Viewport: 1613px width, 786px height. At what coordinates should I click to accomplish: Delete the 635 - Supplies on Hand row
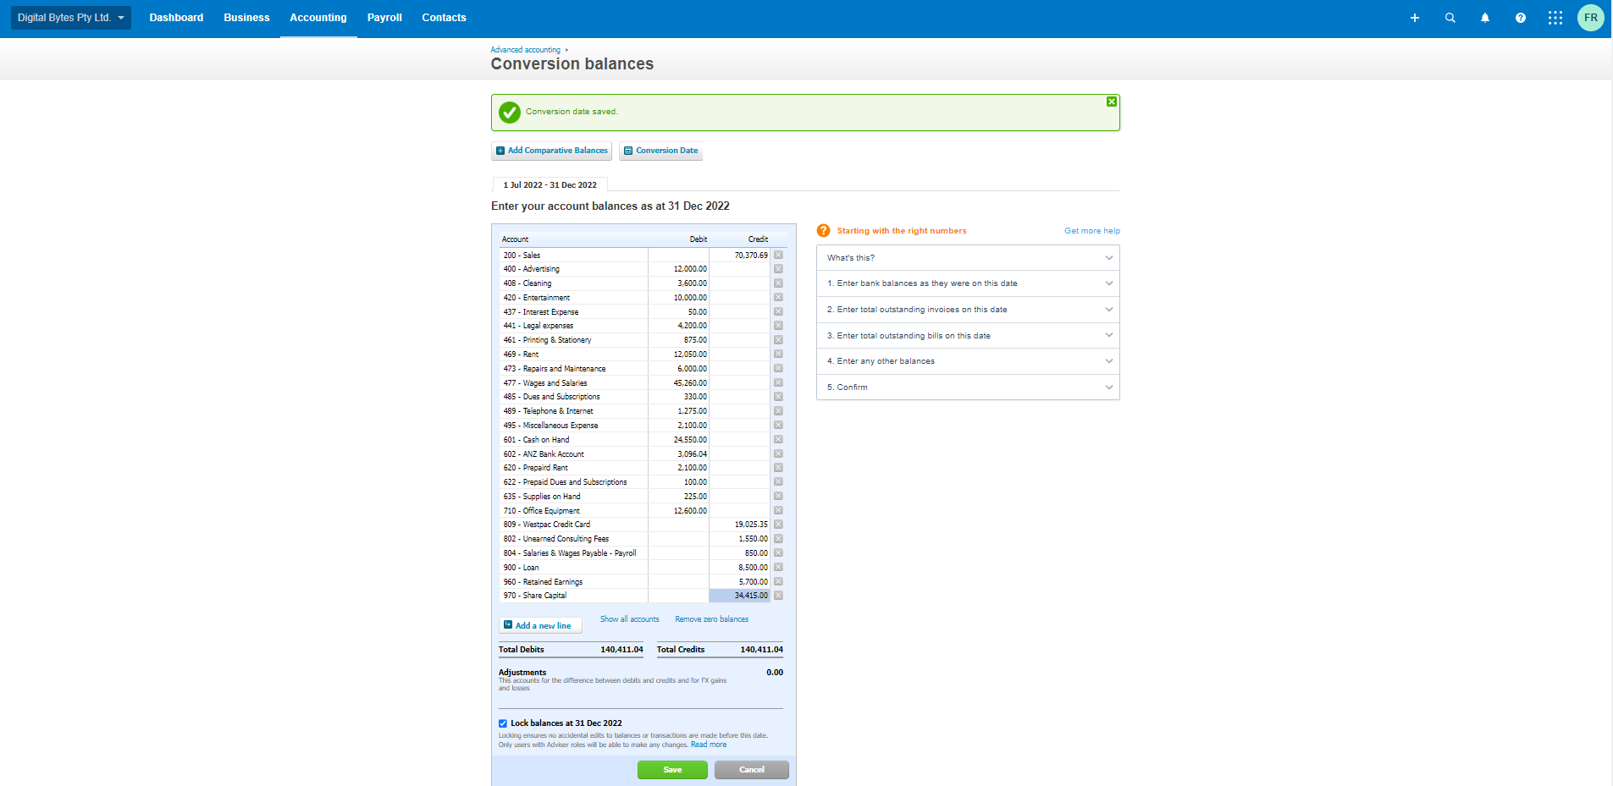coord(778,497)
